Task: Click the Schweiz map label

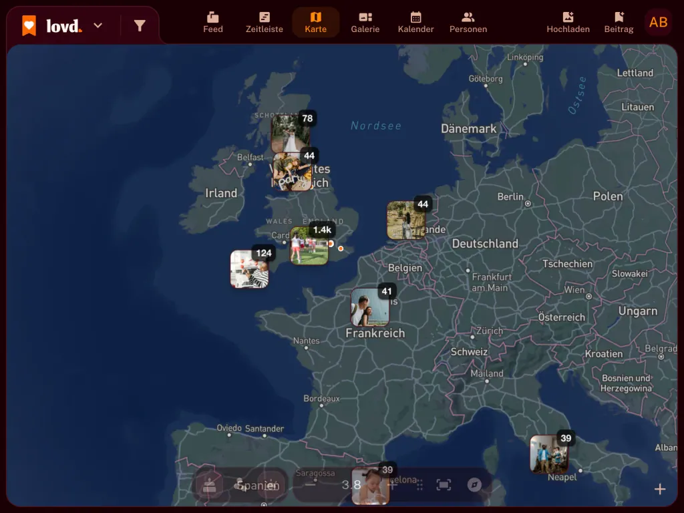Action: tap(469, 351)
